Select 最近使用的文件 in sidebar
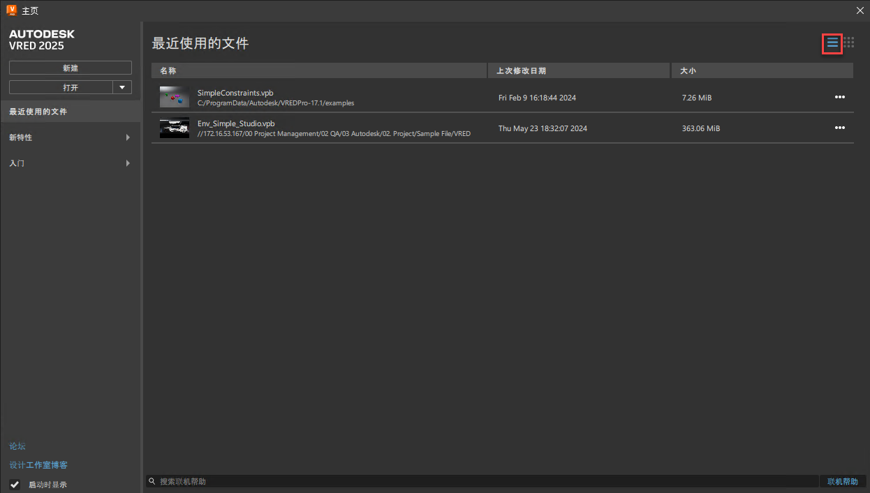 70,112
